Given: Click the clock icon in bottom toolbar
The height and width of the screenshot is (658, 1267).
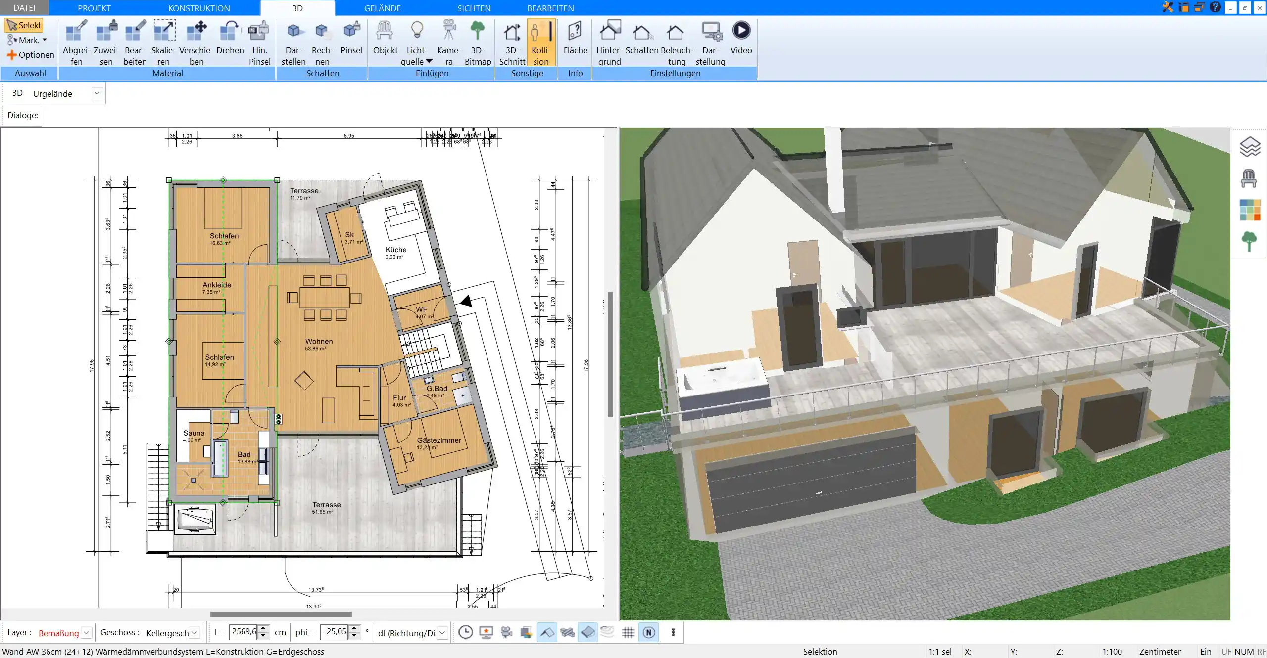Looking at the screenshot, I should pyautogui.click(x=465, y=632).
